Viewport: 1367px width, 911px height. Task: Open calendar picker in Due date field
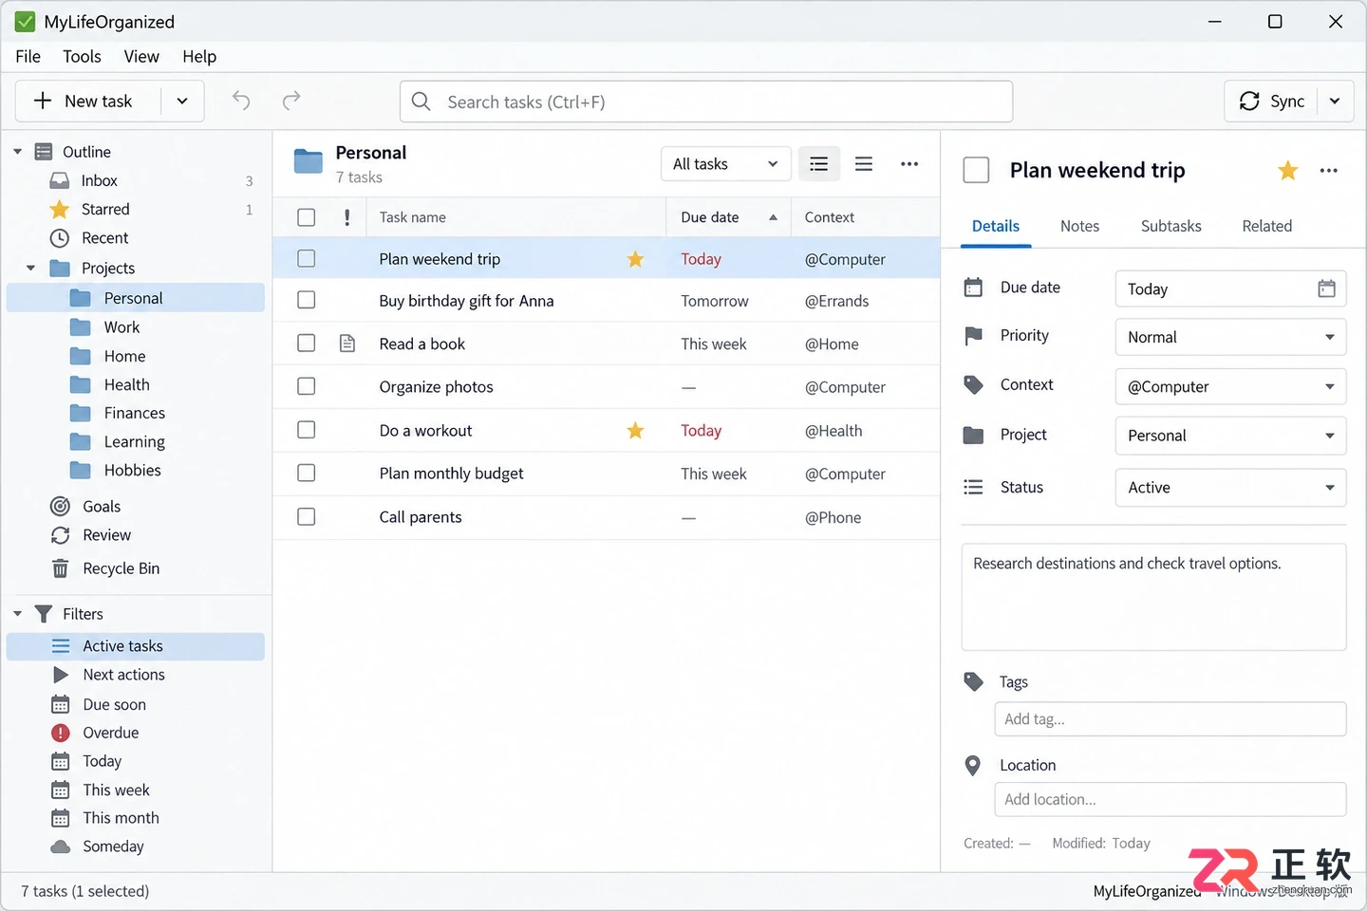pos(1326,288)
